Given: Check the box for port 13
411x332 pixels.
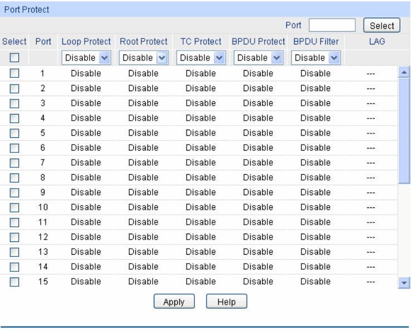Looking at the screenshot, I should [x=14, y=252].
